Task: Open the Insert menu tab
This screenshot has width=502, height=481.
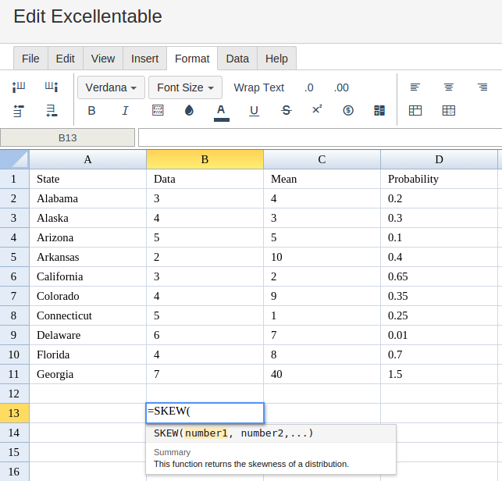Action: click(144, 59)
